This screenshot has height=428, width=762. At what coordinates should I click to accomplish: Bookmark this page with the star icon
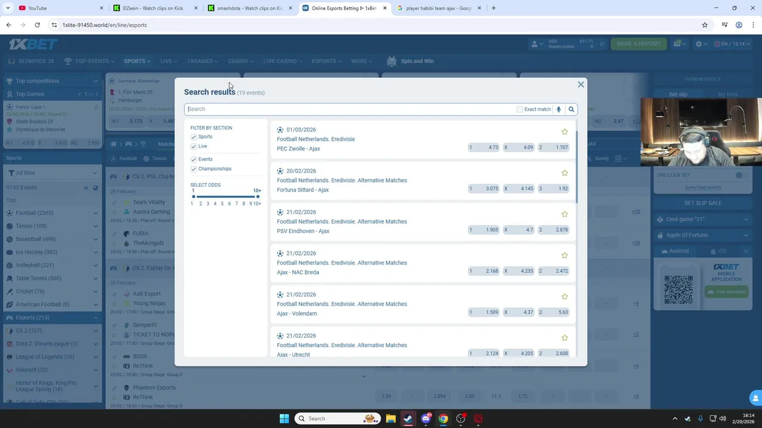(x=705, y=25)
